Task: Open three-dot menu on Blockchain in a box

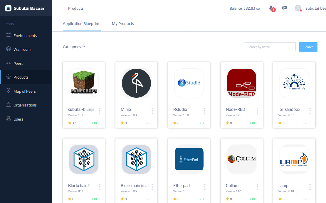Action: (152, 187)
